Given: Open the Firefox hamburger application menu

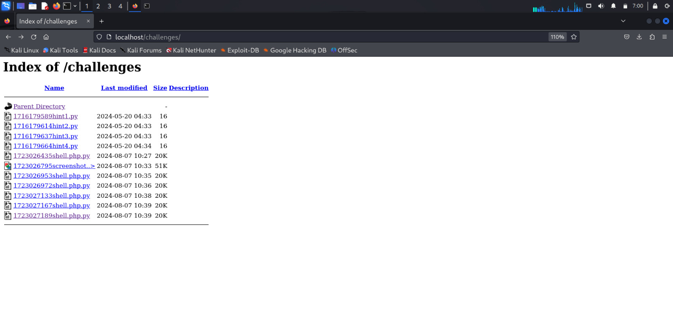Looking at the screenshot, I should [x=665, y=37].
